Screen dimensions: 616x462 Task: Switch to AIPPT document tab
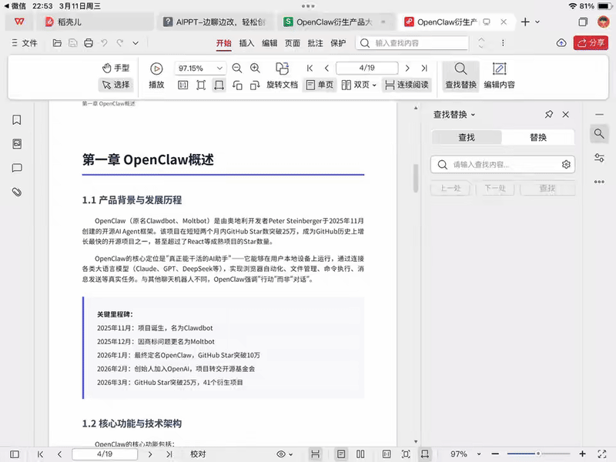216,22
